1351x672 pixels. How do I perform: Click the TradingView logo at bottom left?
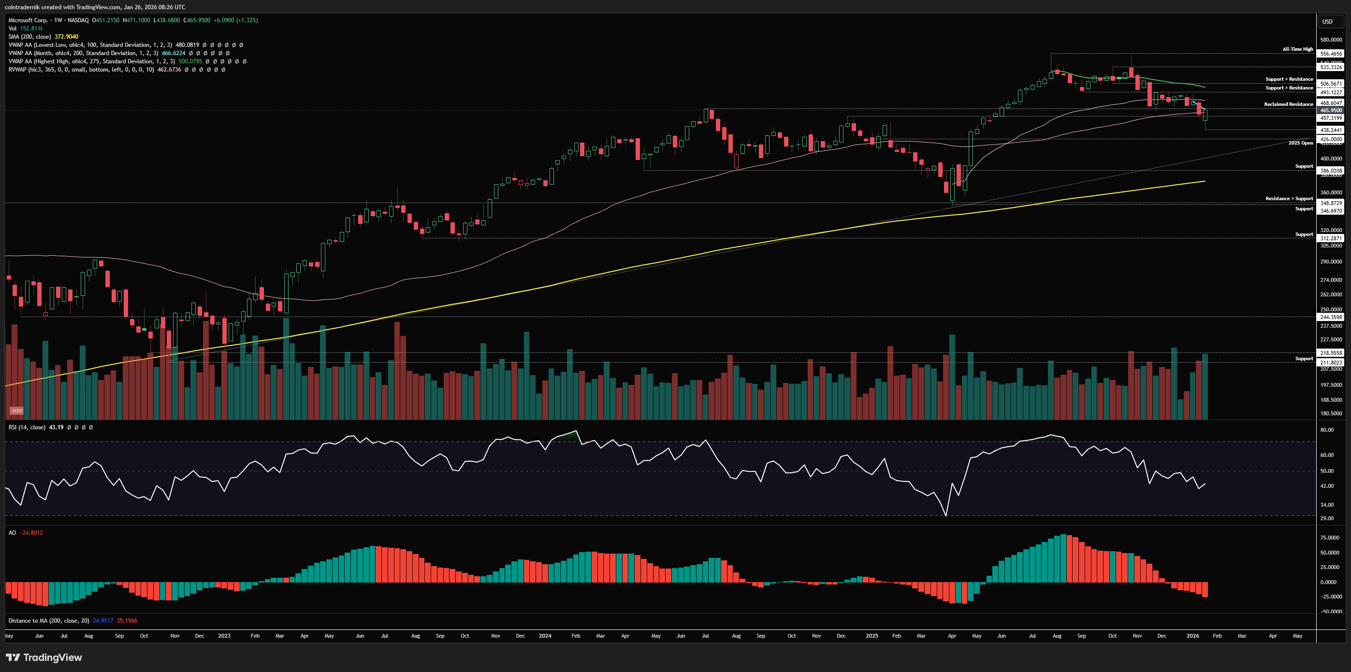44,657
